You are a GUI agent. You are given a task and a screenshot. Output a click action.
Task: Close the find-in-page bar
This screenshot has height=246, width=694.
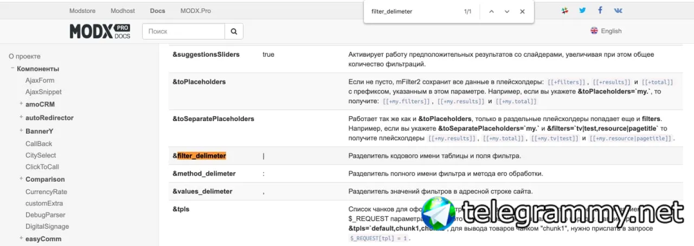tap(522, 11)
